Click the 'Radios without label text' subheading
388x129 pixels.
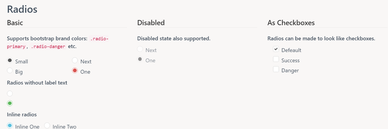click(37, 83)
